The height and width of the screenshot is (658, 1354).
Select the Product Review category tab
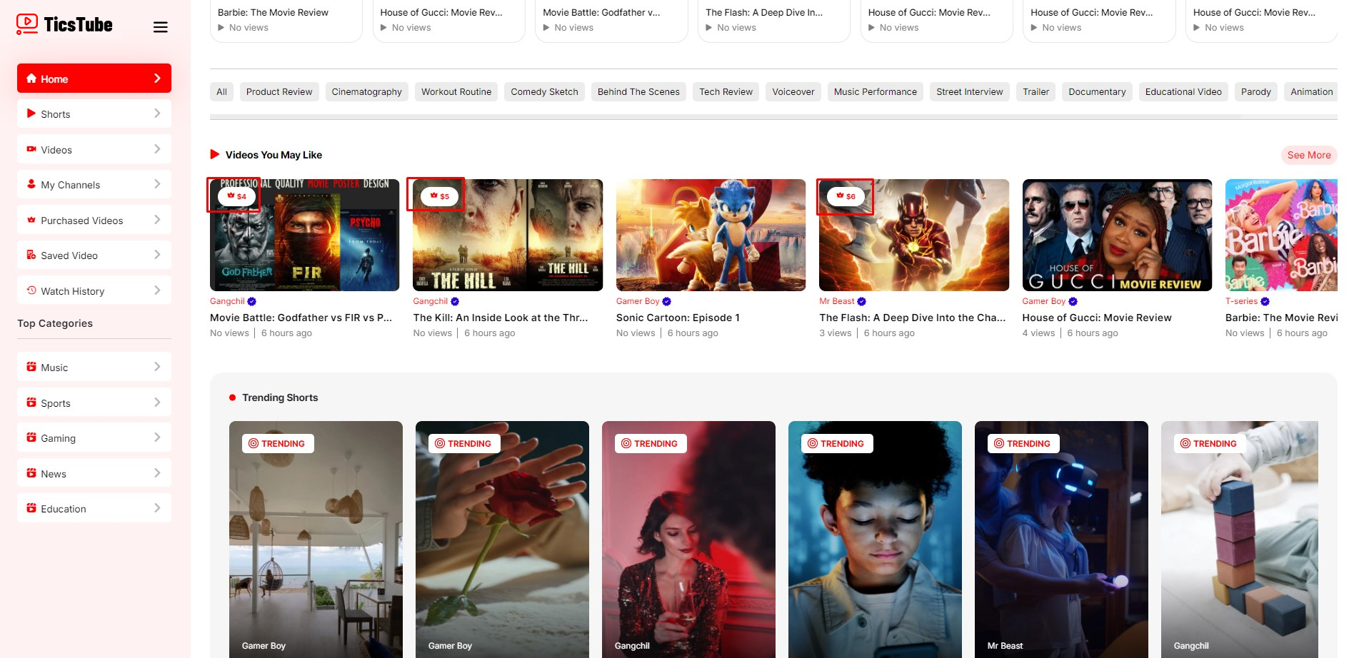pyautogui.click(x=279, y=92)
